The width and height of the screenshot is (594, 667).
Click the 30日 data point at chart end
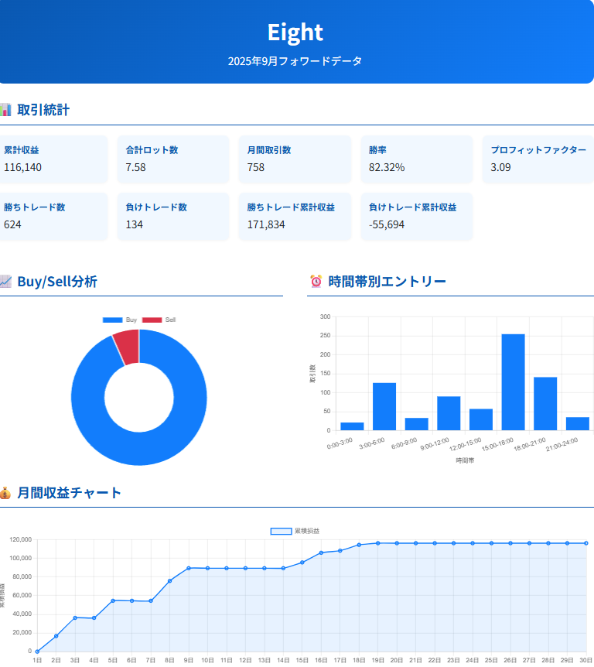586,543
